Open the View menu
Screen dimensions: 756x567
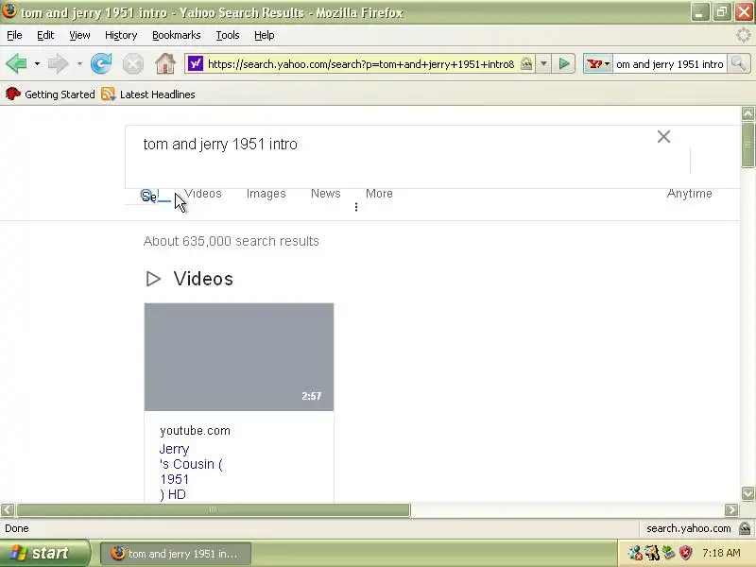pos(79,35)
